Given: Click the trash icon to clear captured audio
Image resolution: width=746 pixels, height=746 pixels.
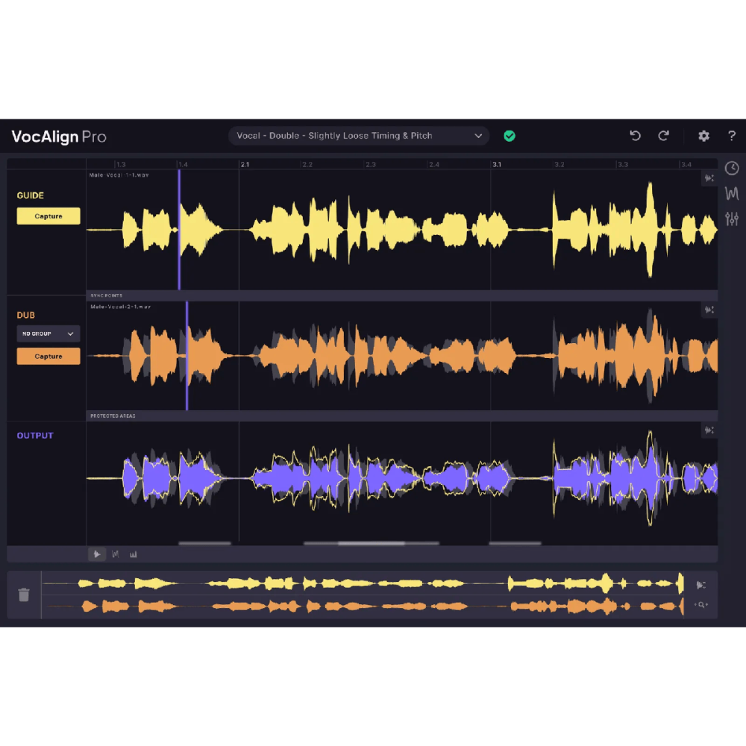Looking at the screenshot, I should [24, 595].
